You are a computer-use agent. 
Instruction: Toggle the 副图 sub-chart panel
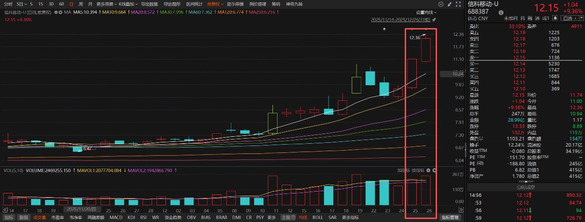pyautogui.click(x=23, y=217)
